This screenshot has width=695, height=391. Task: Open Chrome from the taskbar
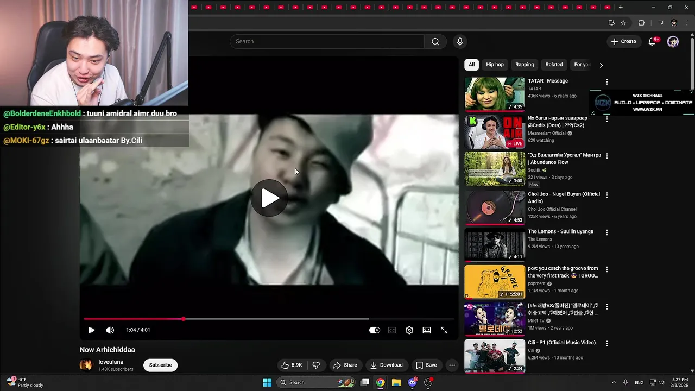pyautogui.click(x=381, y=382)
